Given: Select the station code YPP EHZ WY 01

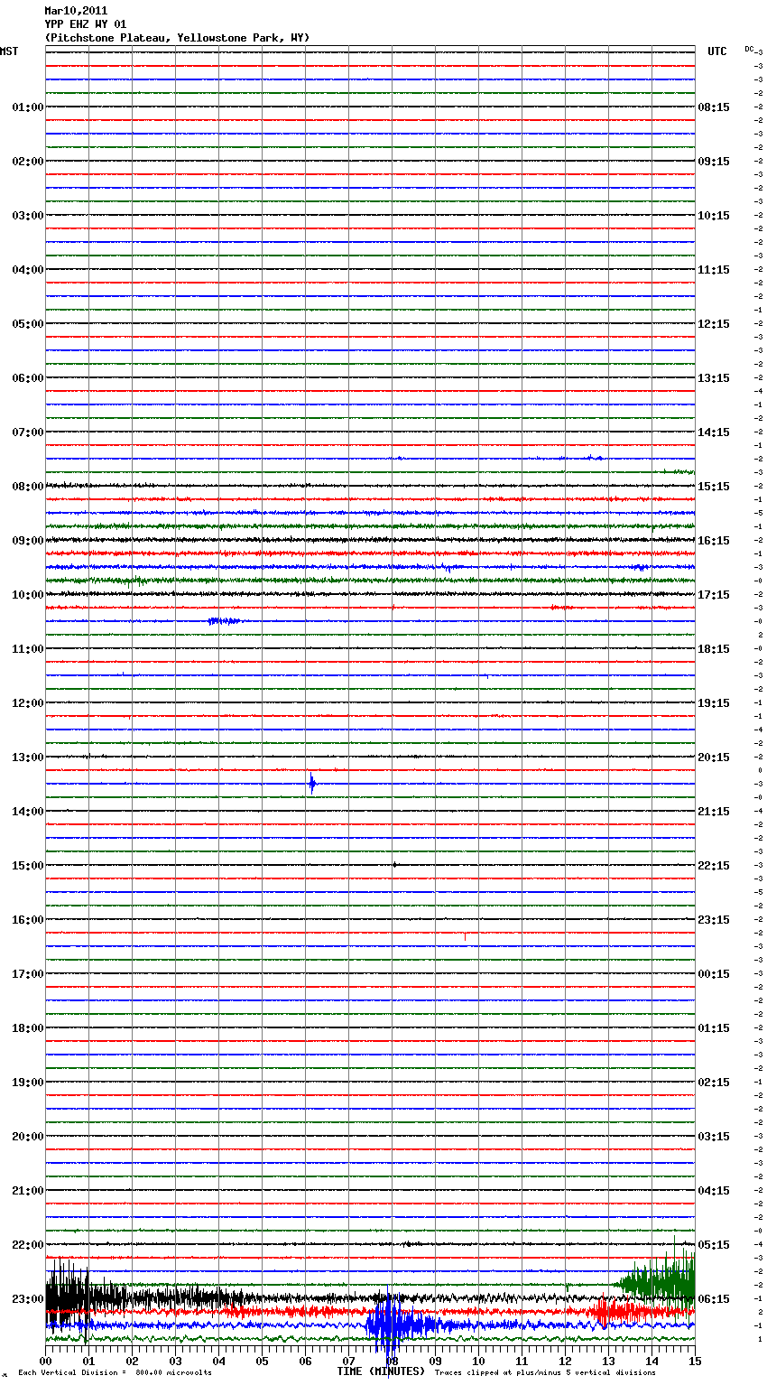Looking at the screenshot, I should click(86, 24).
